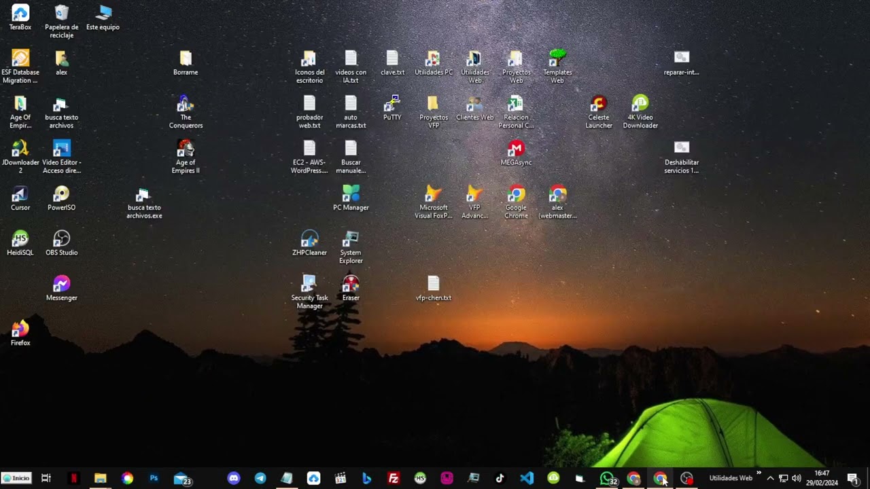Select the probador web.txt file

[309, 112]
